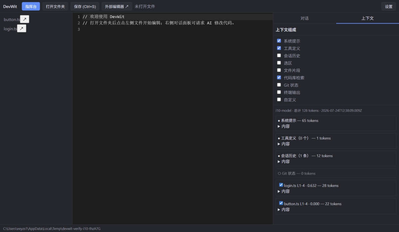Save with the 保存 (Ctrl+S) button
The image size is (399, 232).
tap(85, 6)
